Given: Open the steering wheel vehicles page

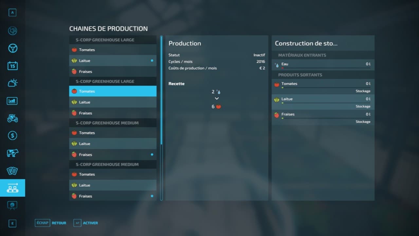Looking at the screenshot, I should coord(12,48).
